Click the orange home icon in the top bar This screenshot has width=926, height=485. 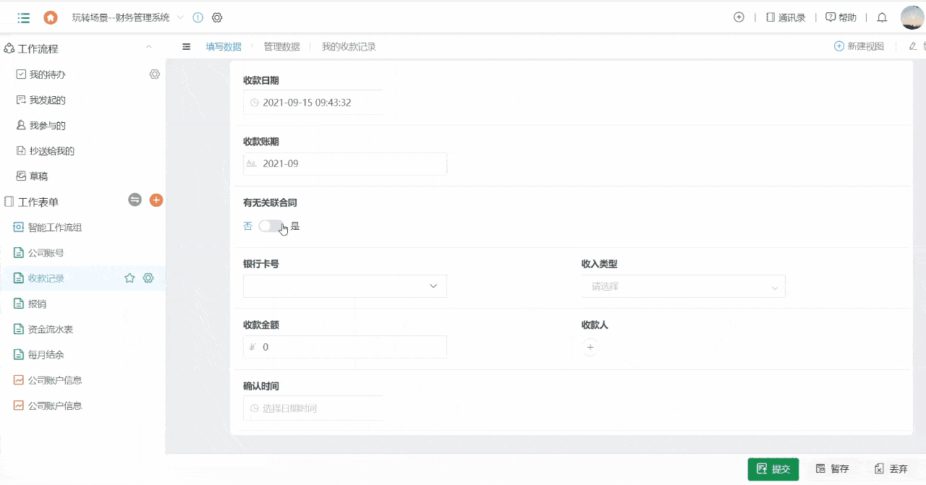coord(49,17)
